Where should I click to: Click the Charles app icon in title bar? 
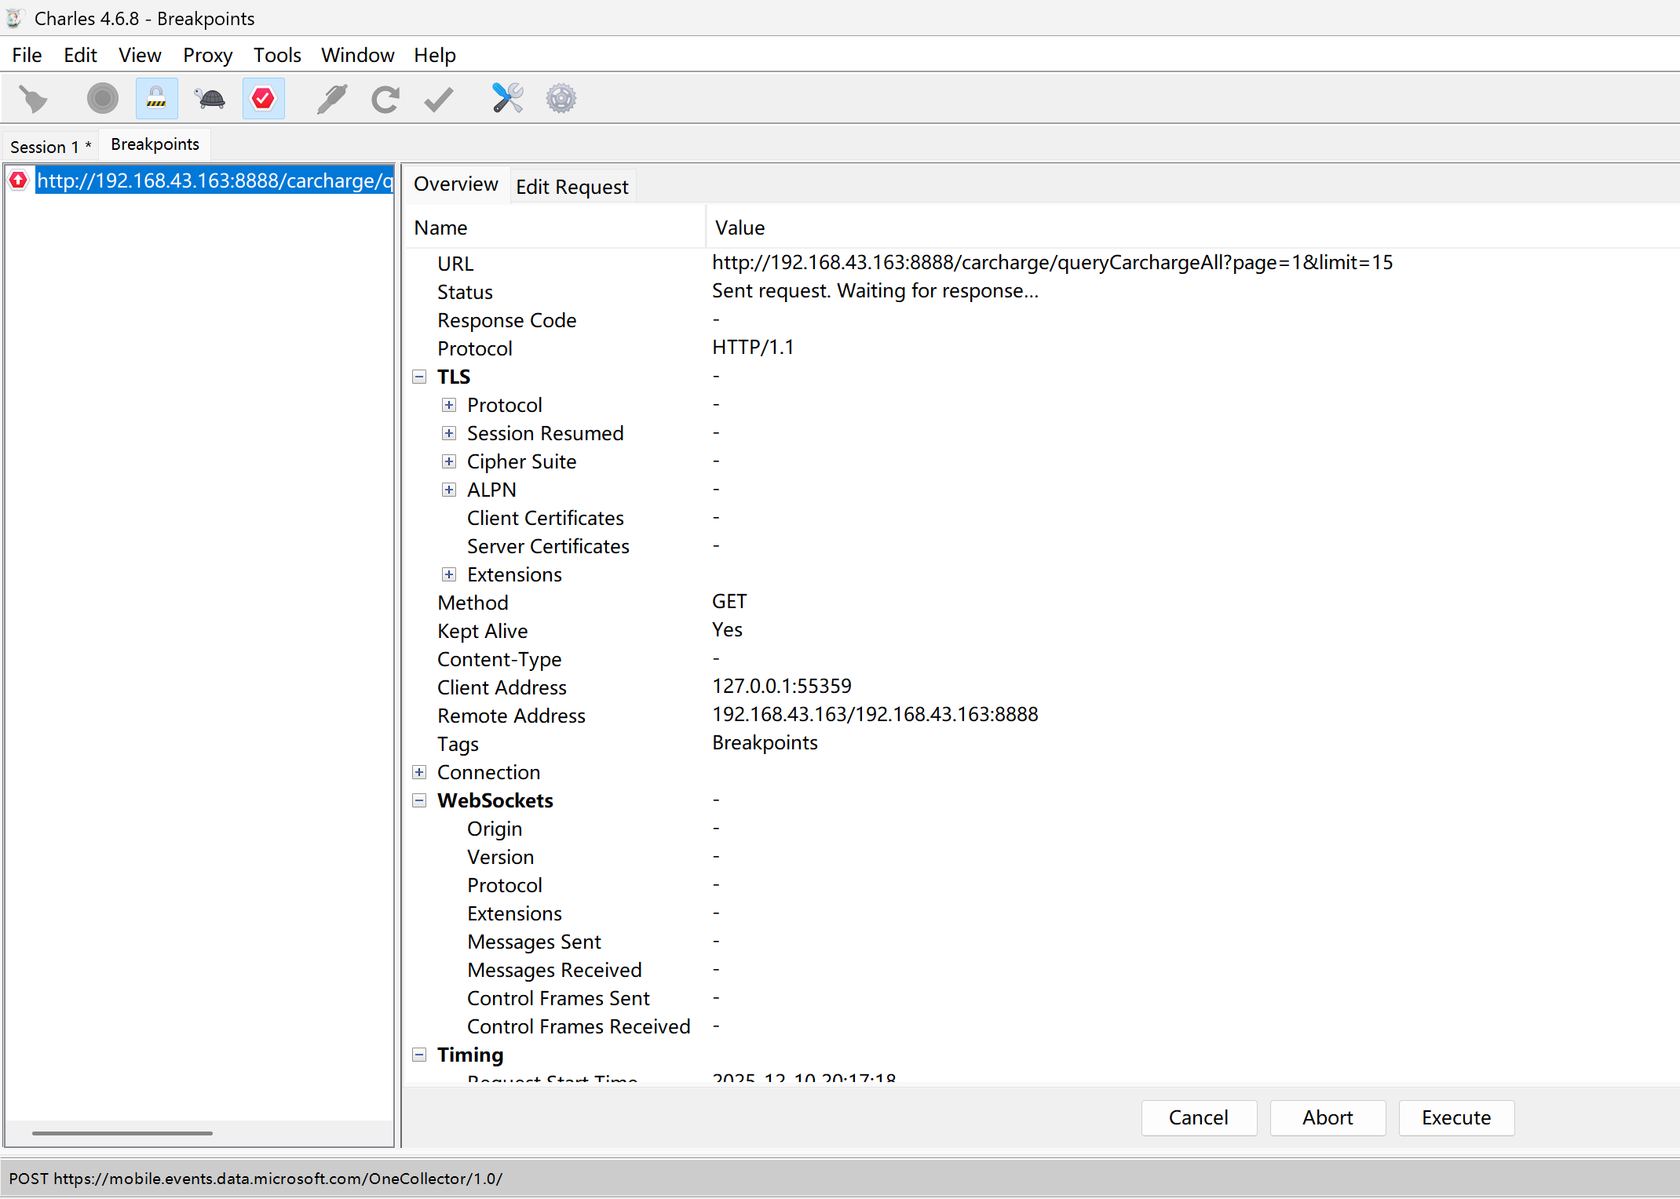[15, 18]
